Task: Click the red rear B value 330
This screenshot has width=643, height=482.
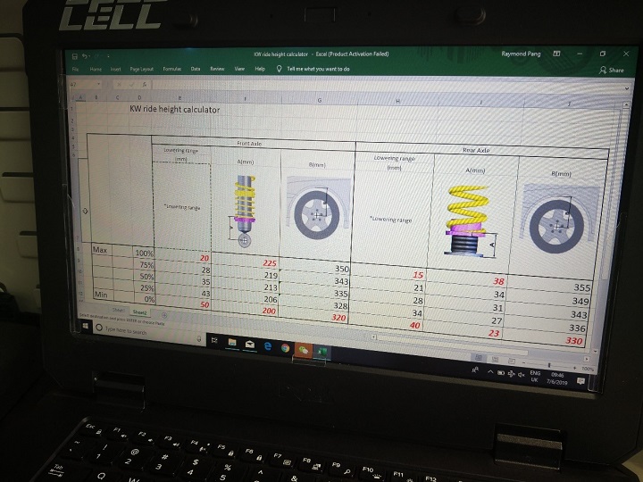Action: [x=574, y=341]
